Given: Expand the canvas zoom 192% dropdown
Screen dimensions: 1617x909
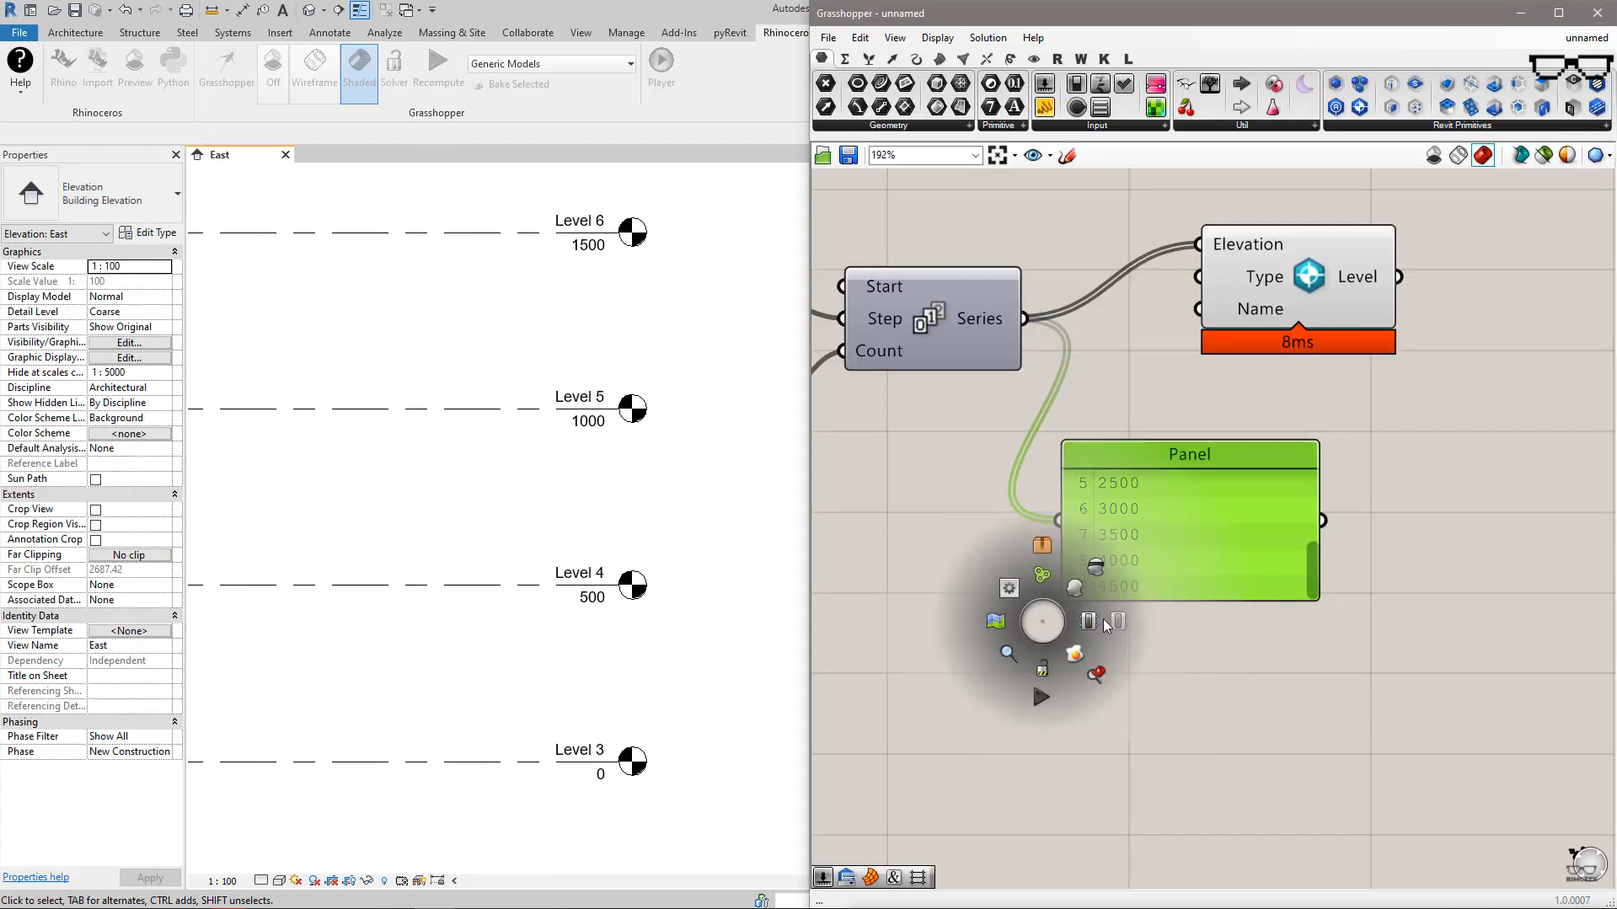Looking at the screenshot, I should click(x=975, y=155).
